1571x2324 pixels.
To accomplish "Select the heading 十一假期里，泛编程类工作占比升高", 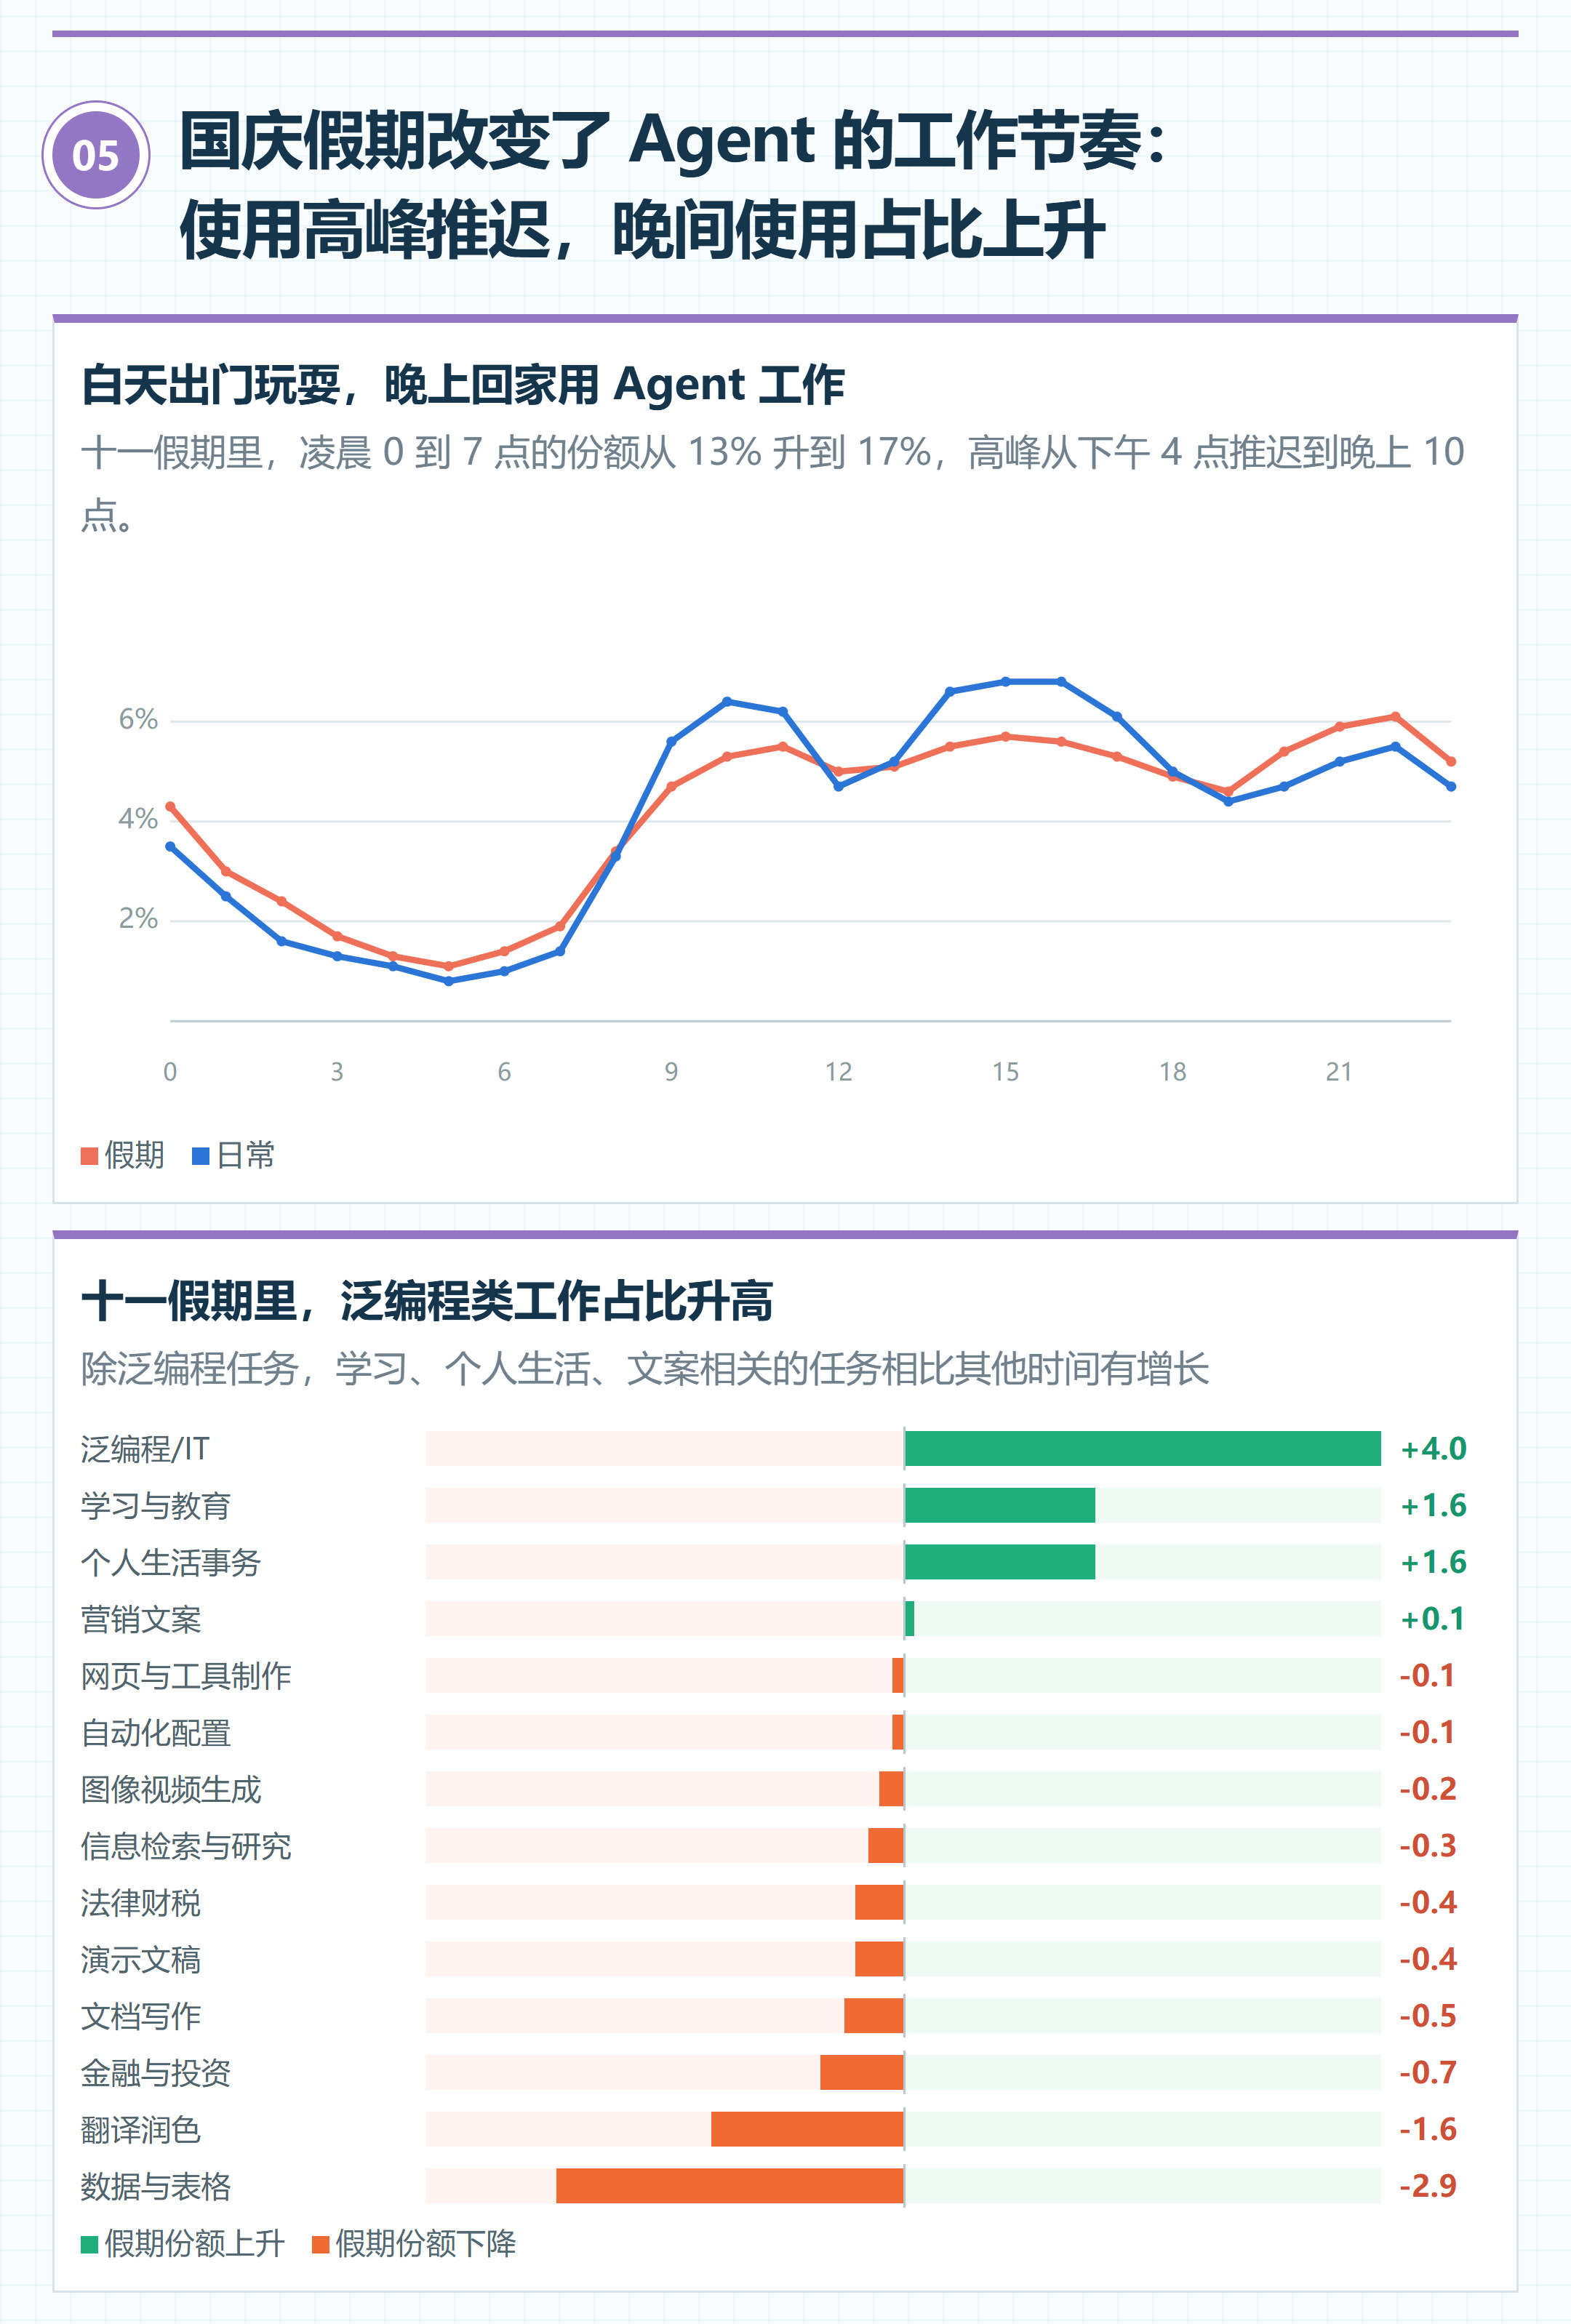I will pos(427,1301).
